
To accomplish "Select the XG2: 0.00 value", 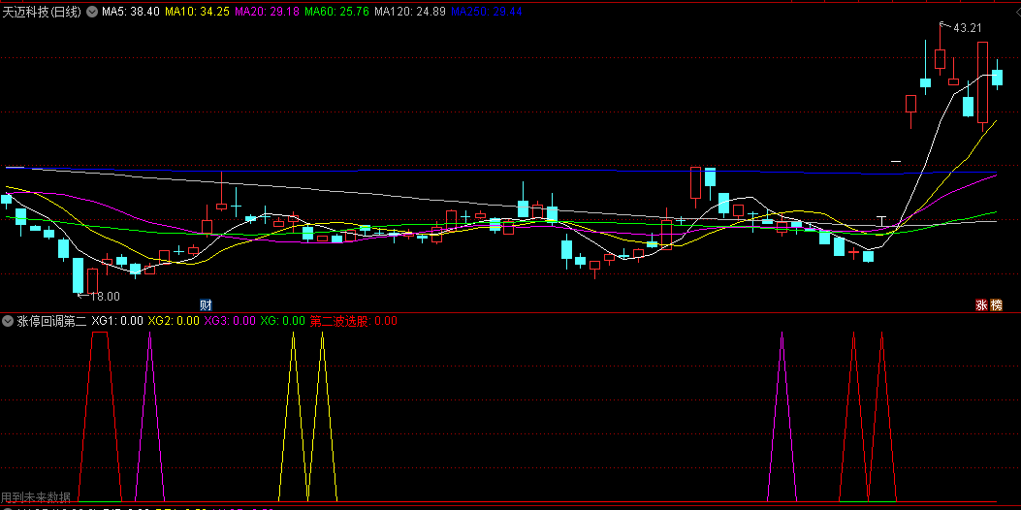I will tap(174, 321).
